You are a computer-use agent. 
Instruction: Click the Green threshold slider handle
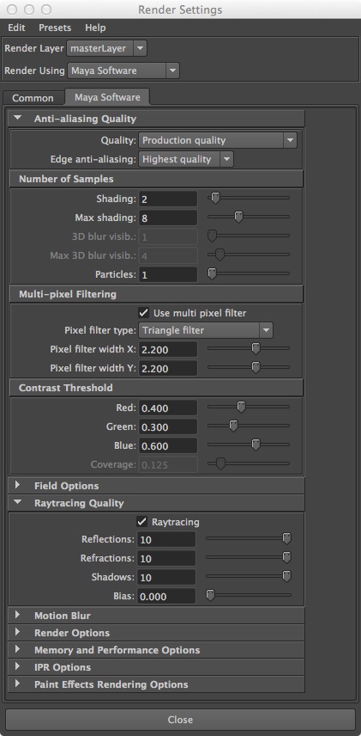coord(233,426)
